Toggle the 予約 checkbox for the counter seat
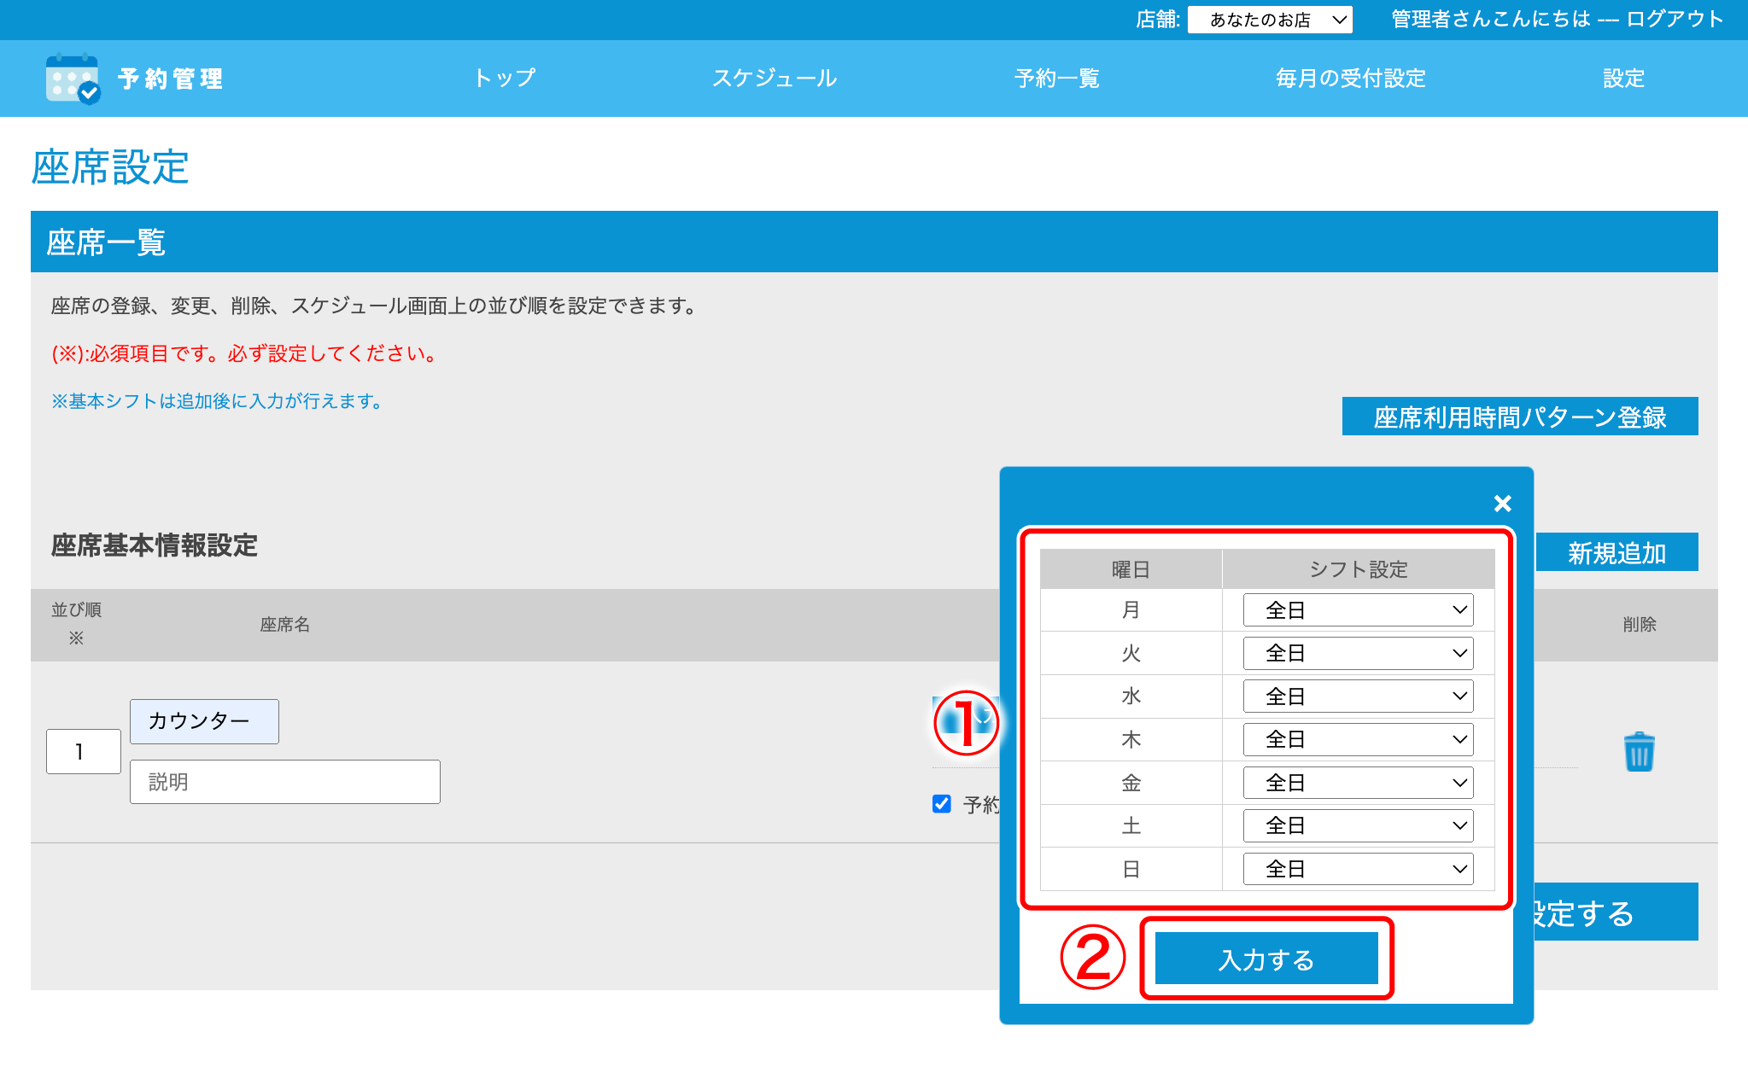The height and width of the screenshot is (1084, 1748). (x=942, y=804)
